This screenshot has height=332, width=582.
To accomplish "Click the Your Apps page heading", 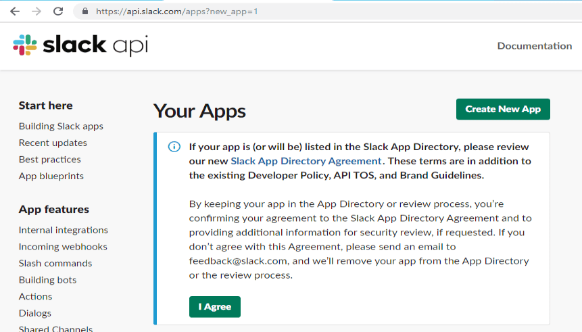I will (199, 111).
